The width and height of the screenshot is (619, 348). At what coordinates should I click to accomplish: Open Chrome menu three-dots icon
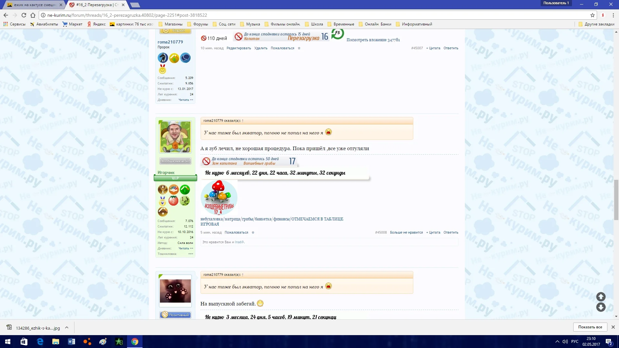point(613,15)
